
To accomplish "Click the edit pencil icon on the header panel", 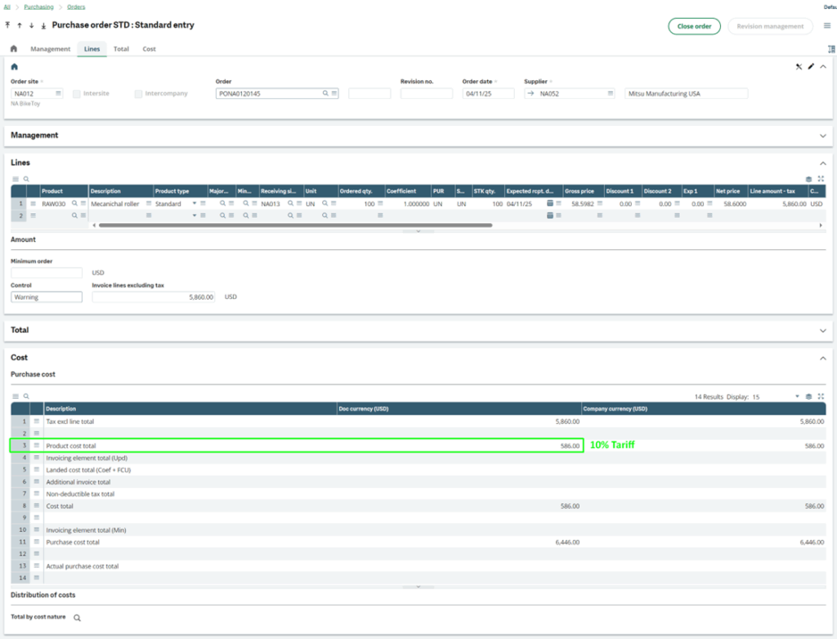I will click(812, 67).
